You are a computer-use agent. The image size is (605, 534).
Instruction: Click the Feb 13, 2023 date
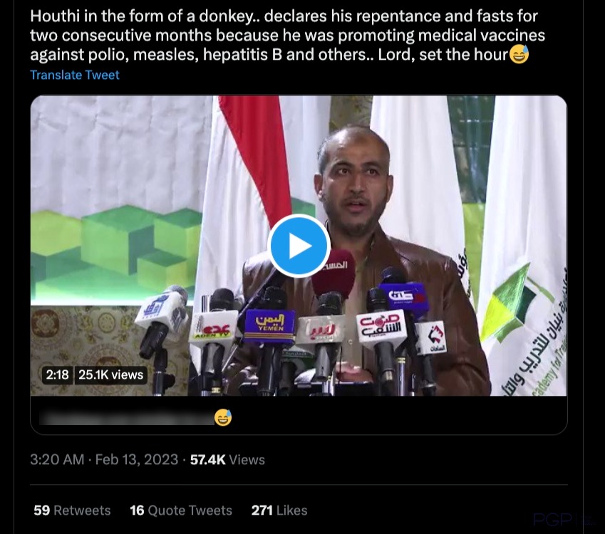[137, 459]
